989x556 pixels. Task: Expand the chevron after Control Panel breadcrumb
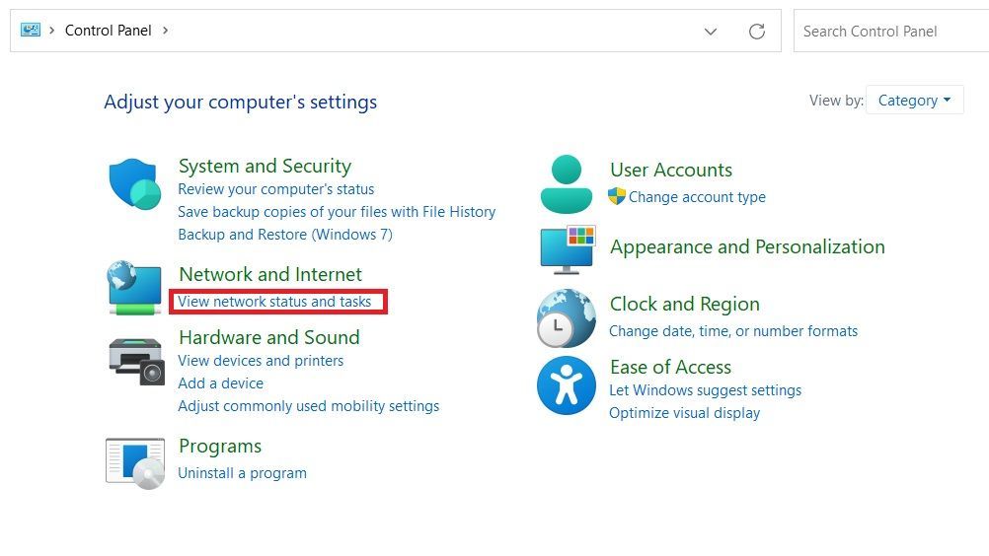pos(165,31)
